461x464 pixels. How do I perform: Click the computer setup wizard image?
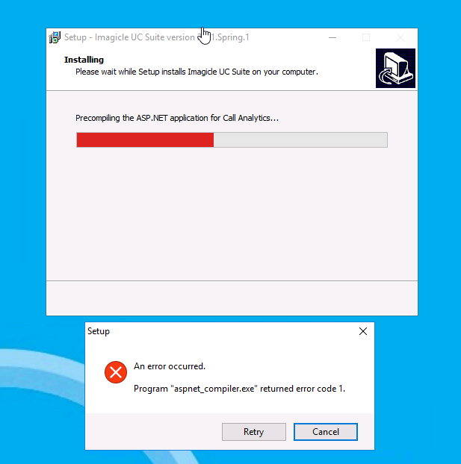point(395,69)
